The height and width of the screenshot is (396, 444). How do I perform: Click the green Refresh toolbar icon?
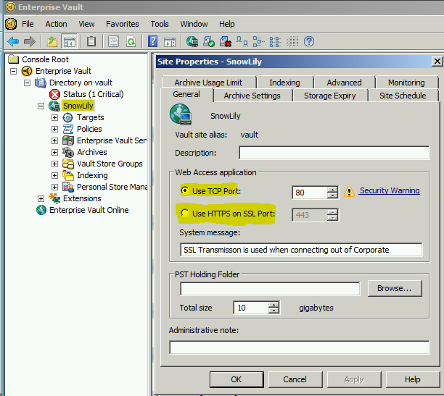(x=131, y=41)
